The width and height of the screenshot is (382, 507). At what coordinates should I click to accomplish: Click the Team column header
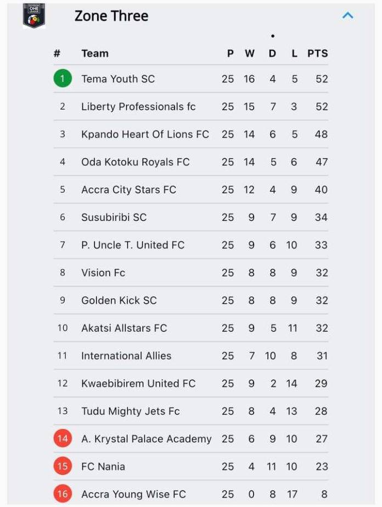click(x=95, y=53)
